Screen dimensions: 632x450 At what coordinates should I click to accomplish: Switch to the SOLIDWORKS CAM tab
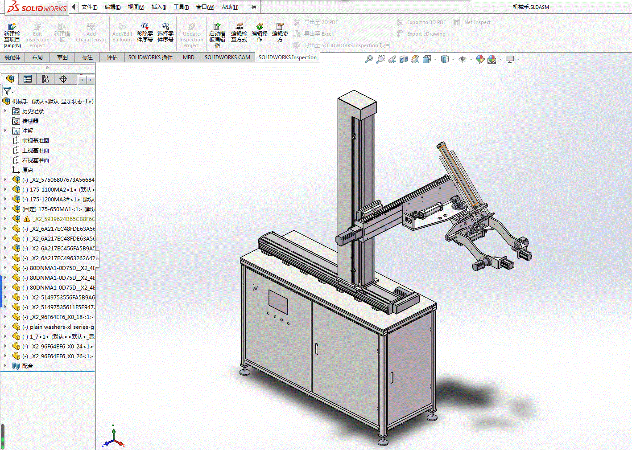click(x=227, y=57)
